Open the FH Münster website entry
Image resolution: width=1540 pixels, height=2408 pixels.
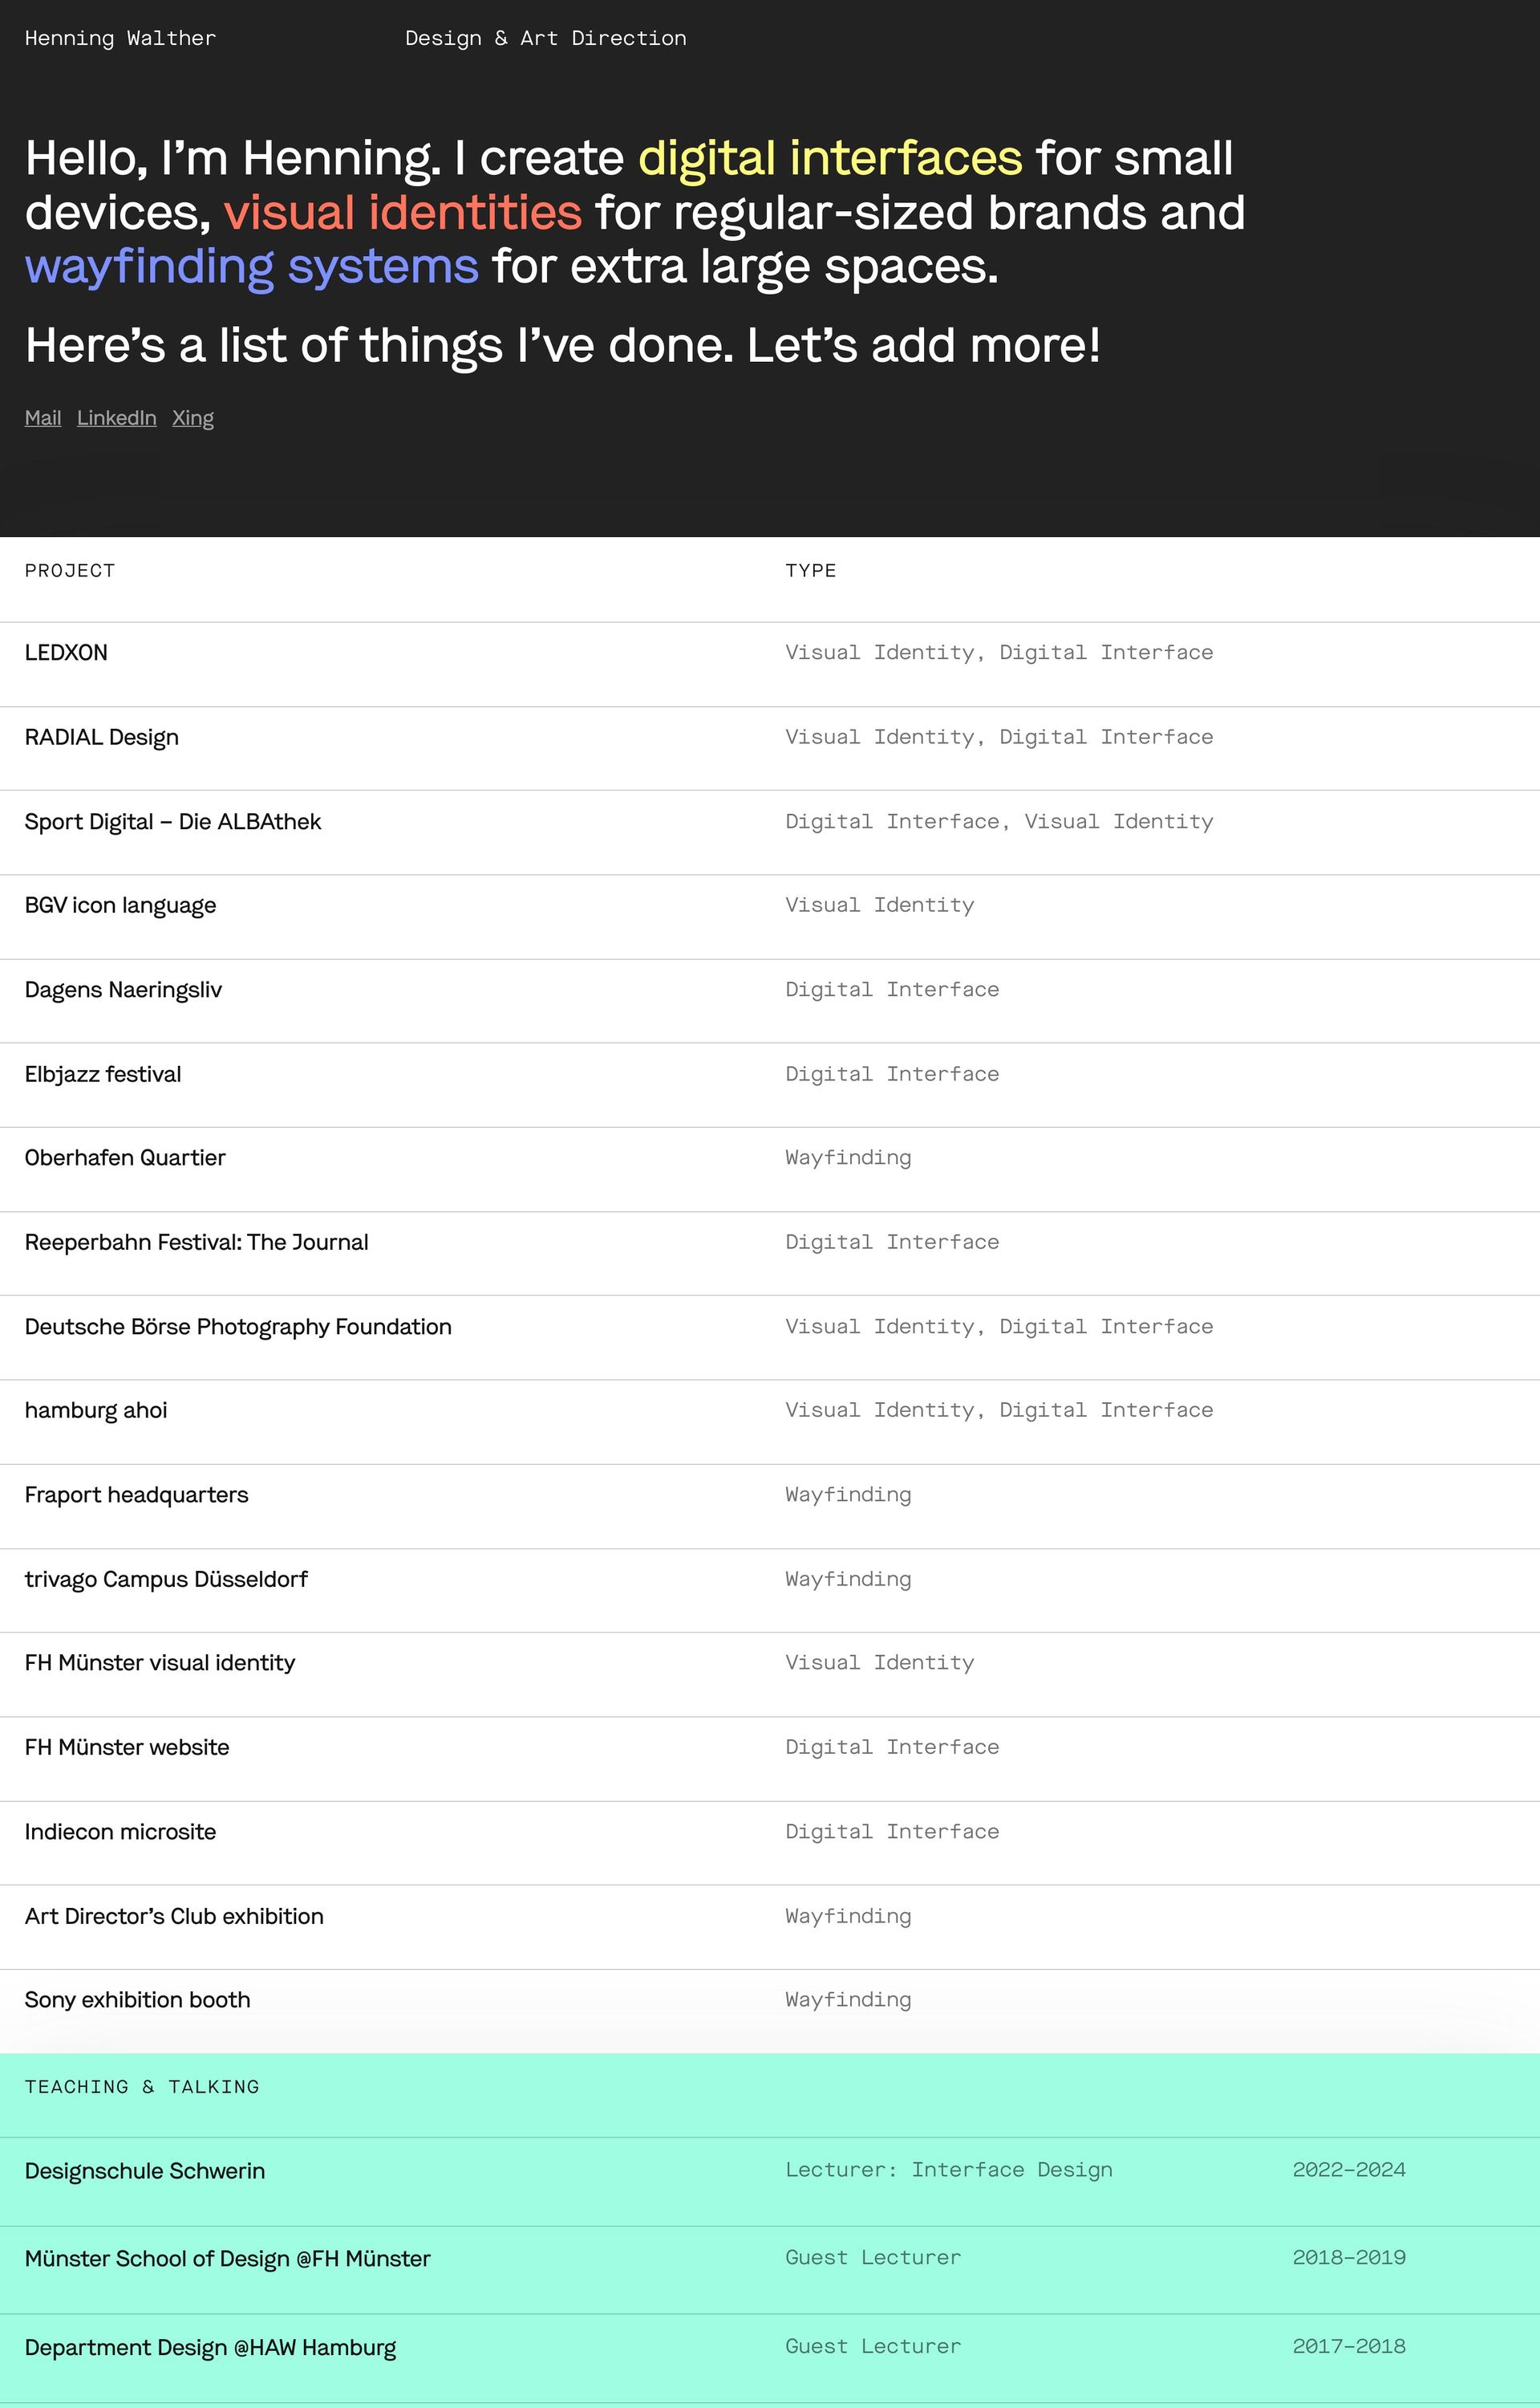[127, 1747]
